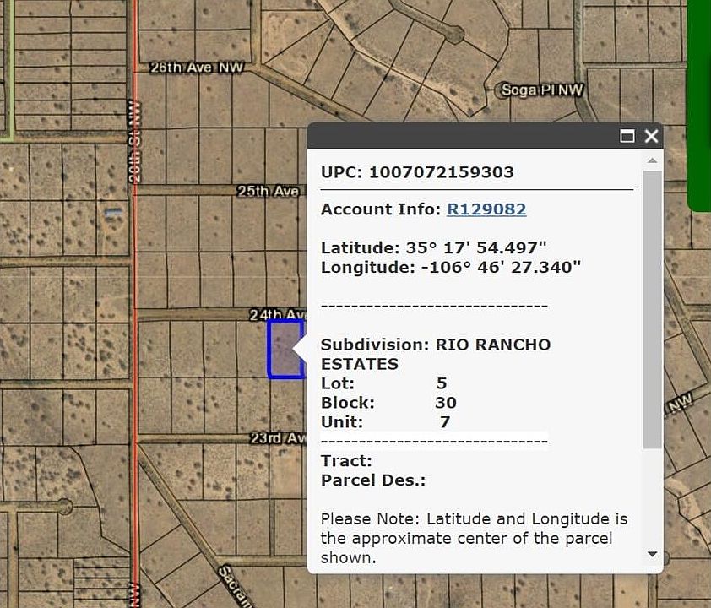This screenshot has height=608, width=711.
Task: Click the 23rd Ave street label
Action: (277, 438)
